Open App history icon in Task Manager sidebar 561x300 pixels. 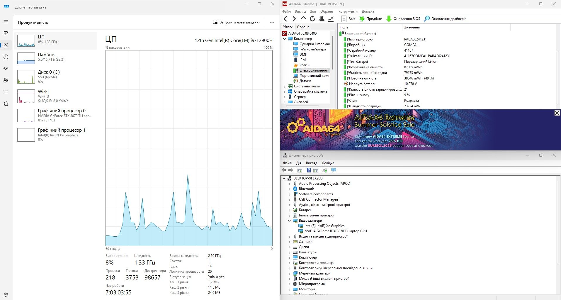6,57
